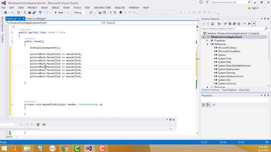Collapse the References tree node

207,44
